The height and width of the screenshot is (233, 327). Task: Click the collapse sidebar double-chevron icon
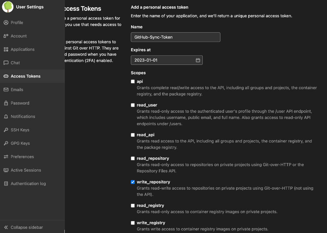point(6,227)
